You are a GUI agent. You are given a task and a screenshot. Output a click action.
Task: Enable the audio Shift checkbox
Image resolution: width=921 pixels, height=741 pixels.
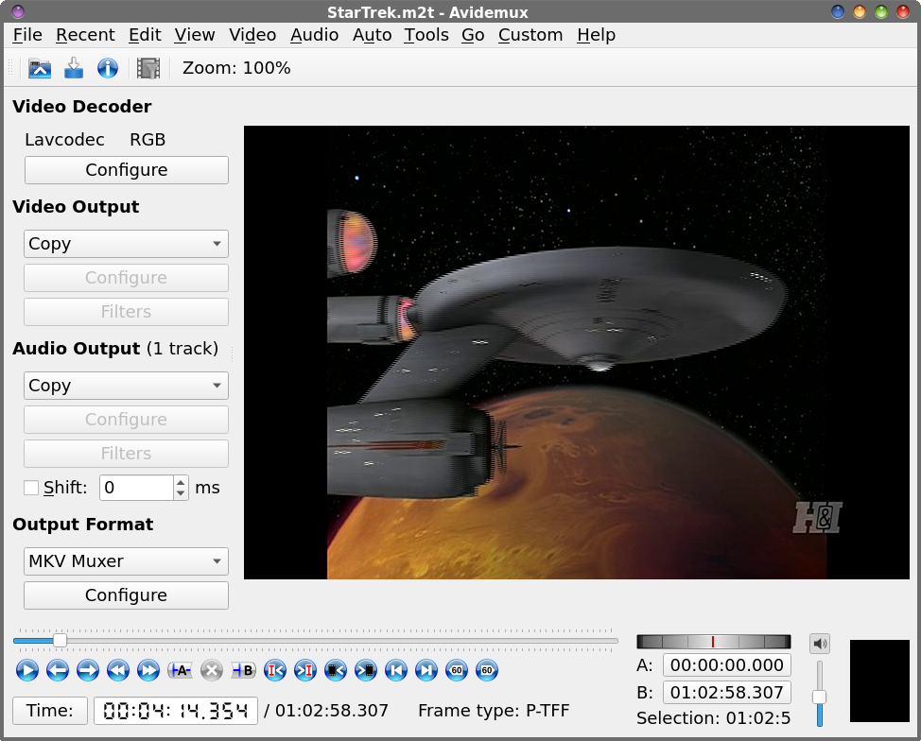coord(31,488)
